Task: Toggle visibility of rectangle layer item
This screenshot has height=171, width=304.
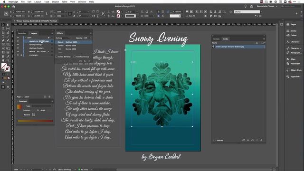Action: point(18,55)
